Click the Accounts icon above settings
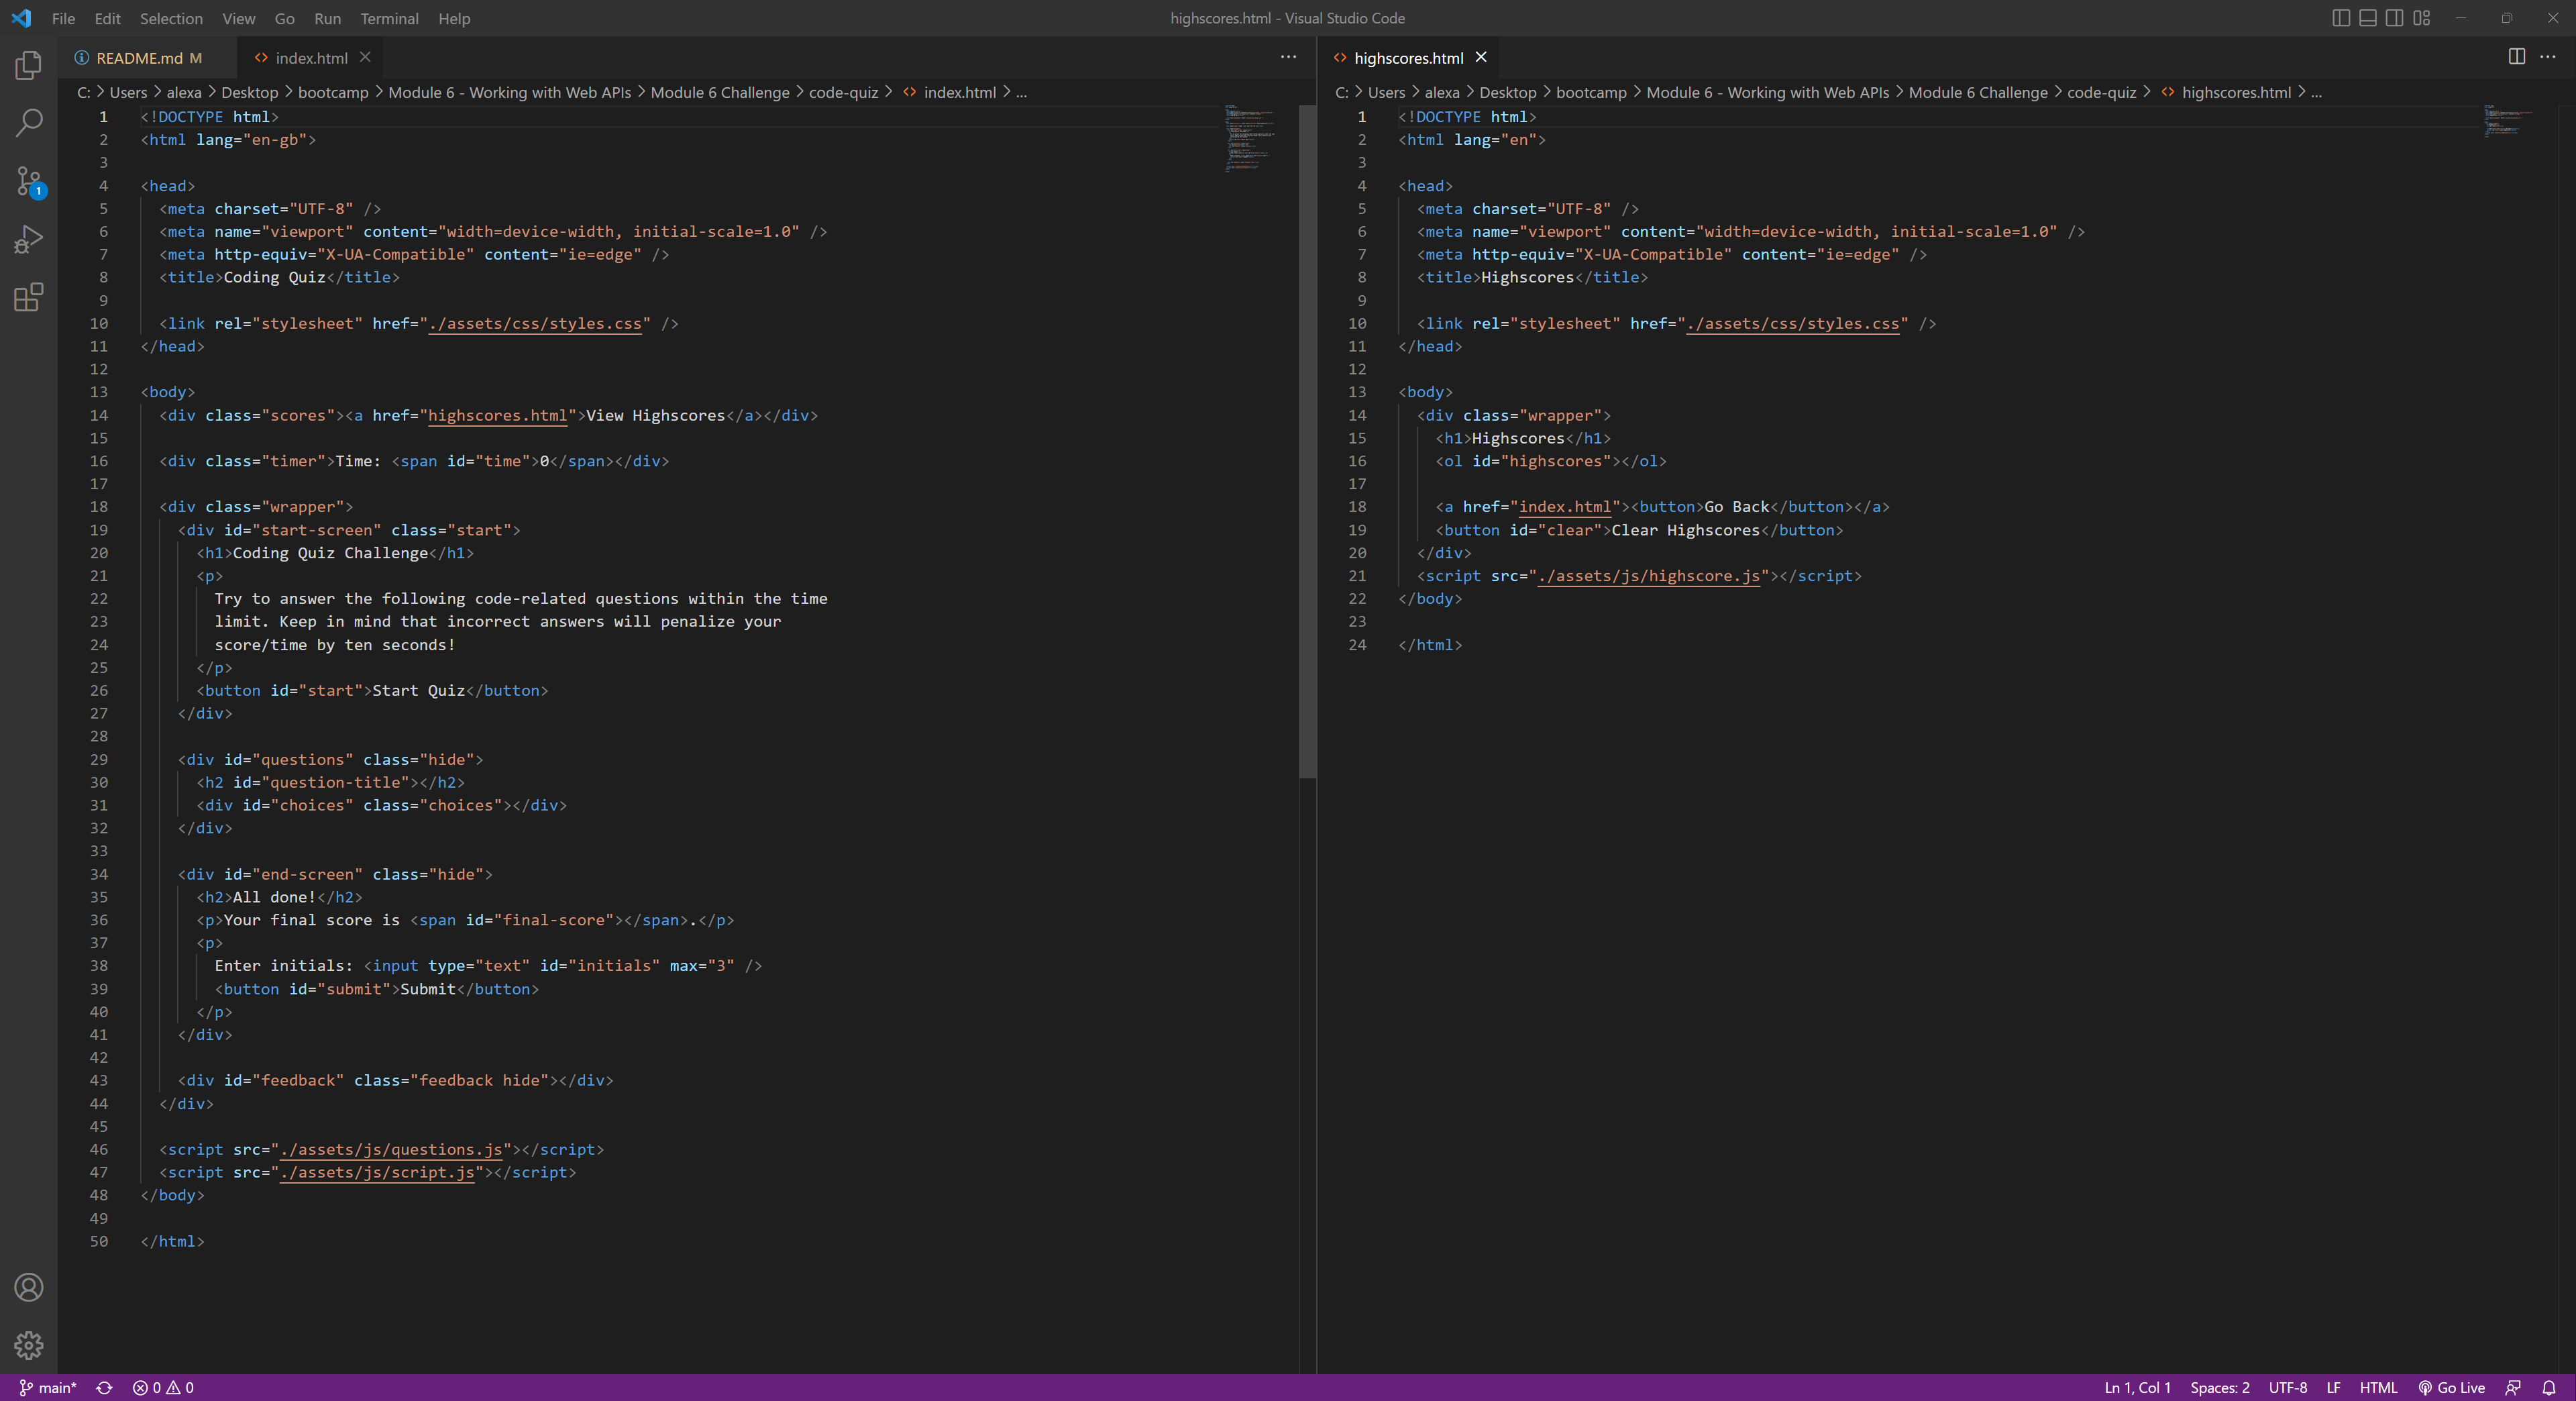Screen dimensions: 2576x1401 pyautogui.click(x=28, y=1289)
